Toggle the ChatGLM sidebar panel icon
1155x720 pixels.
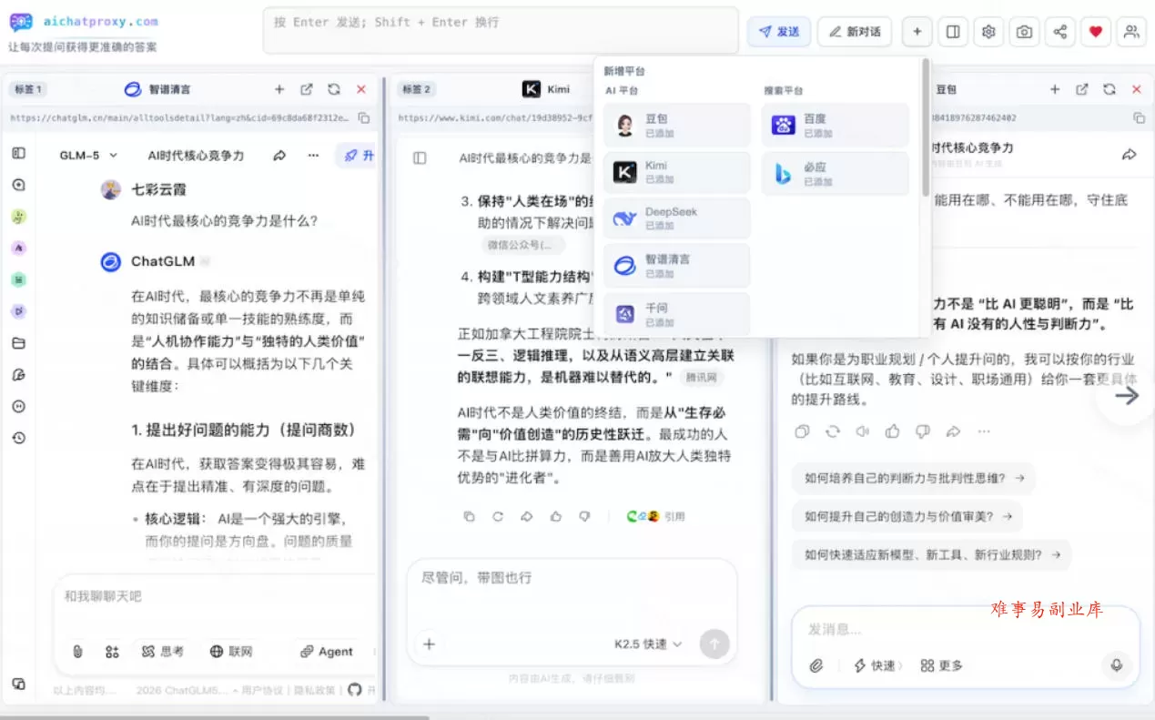(x=18, y=153)
